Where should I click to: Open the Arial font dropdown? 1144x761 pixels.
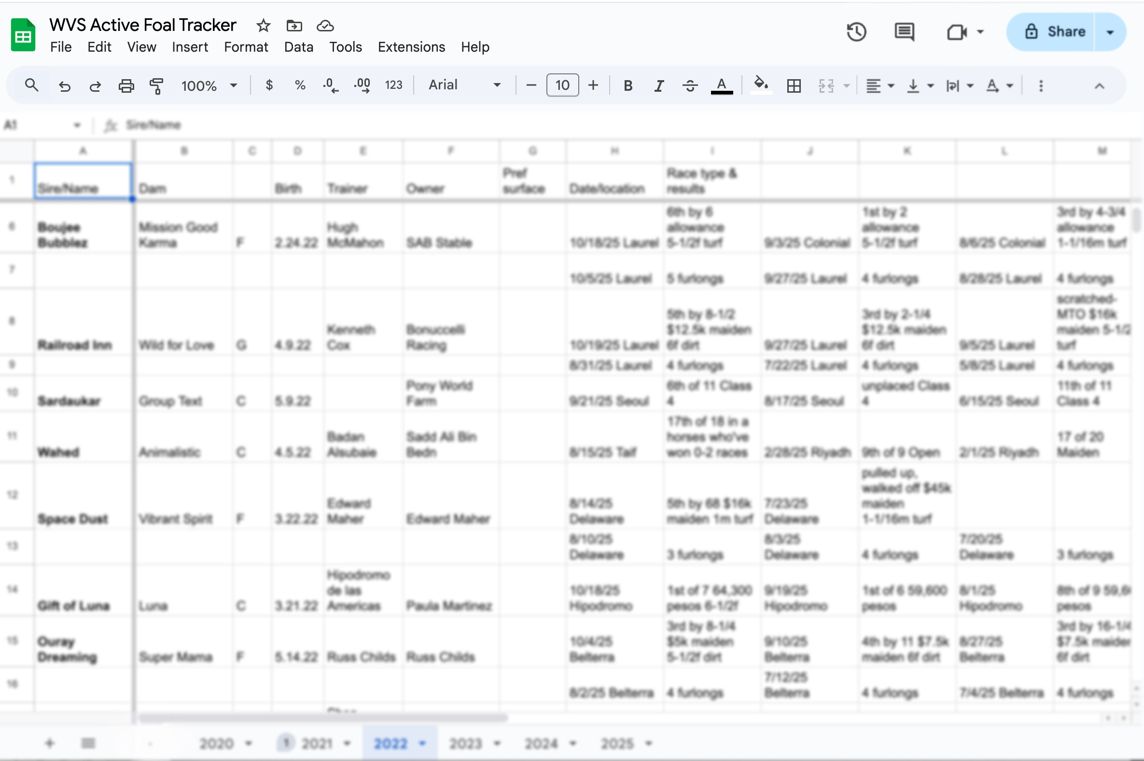click(464, 85)
